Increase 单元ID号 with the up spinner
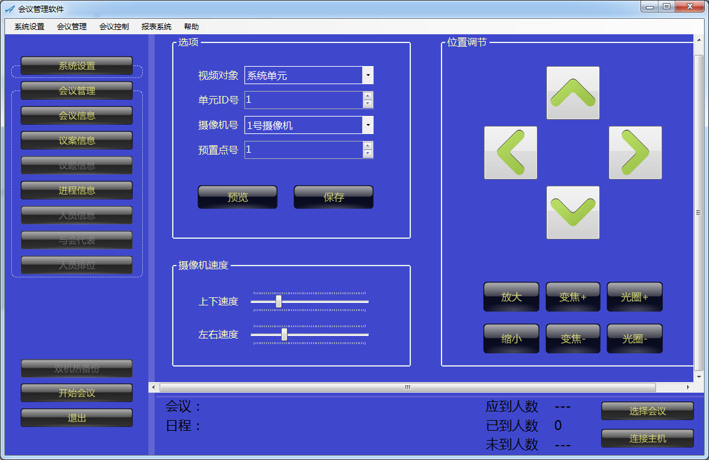 point(367,96)
